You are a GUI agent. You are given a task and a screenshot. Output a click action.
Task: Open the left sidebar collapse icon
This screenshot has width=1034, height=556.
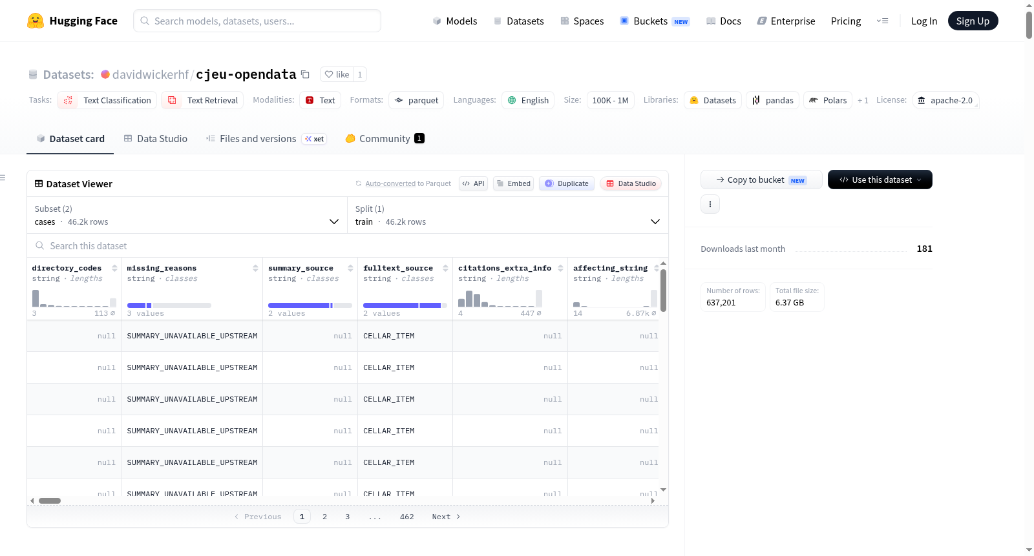[x=3, y=178]
